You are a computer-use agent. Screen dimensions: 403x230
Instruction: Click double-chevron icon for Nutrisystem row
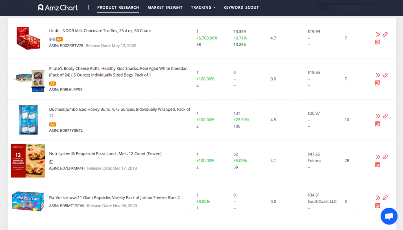[x=377, y=157]
